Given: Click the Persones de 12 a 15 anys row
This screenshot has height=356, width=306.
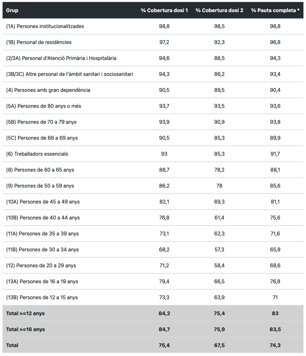Looking at the screenshot, I should coord(153,297).
